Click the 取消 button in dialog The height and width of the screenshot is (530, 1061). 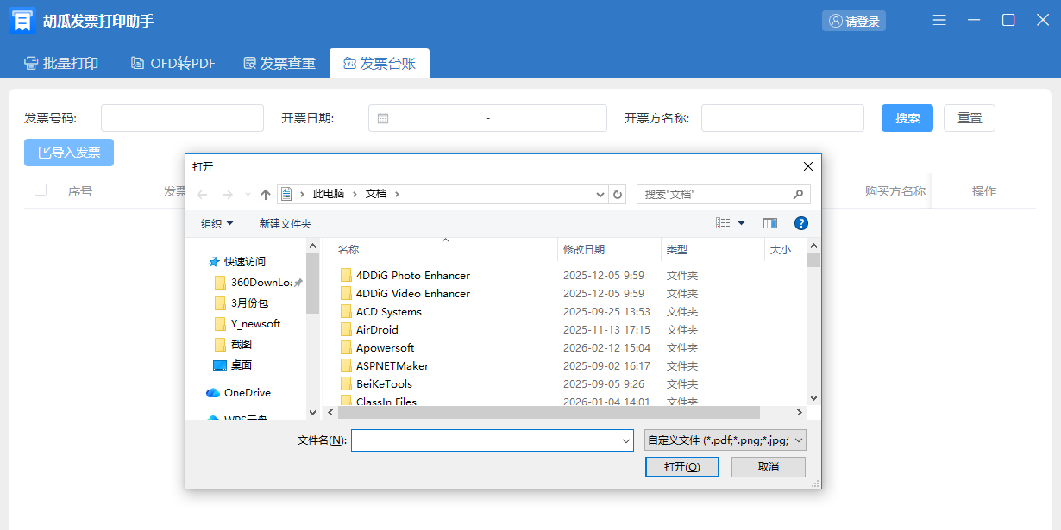[x=768, y=466]
